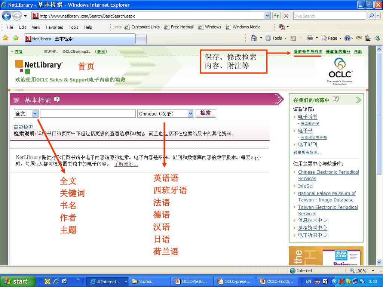The image size is (383, 287).
Task: Select the NetLibrary 基本检索 tab
Action: tap(80, 38)
